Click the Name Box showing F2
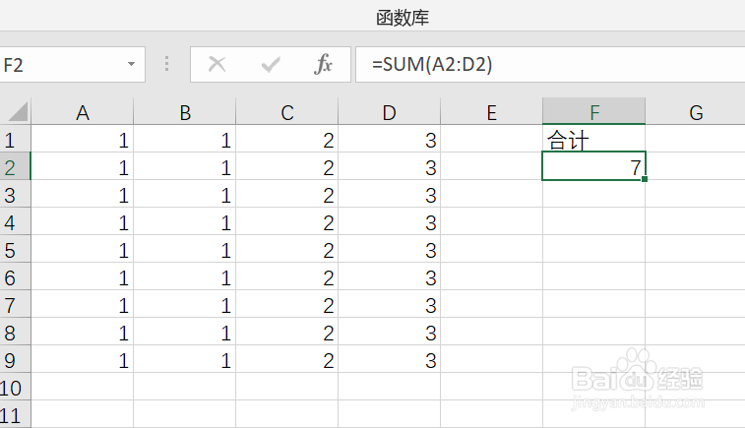Image resolution: width=745 pixels, height=428 pixels. click(59, 65)
